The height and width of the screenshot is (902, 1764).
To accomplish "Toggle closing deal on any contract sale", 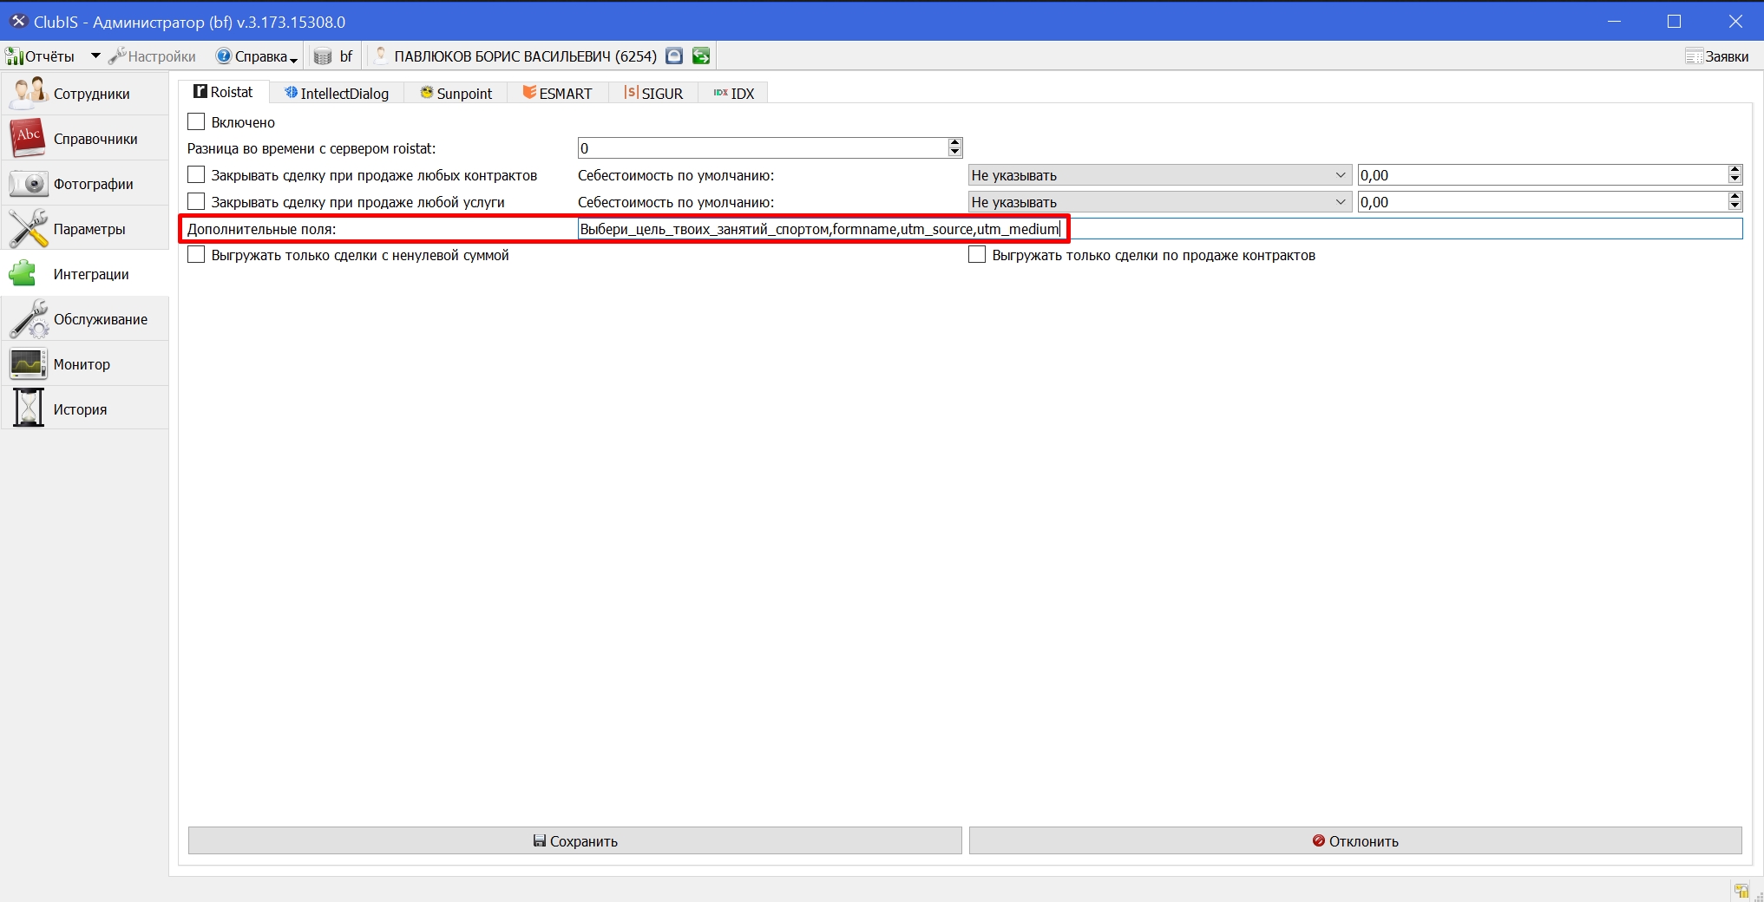I will pos(196,175).
